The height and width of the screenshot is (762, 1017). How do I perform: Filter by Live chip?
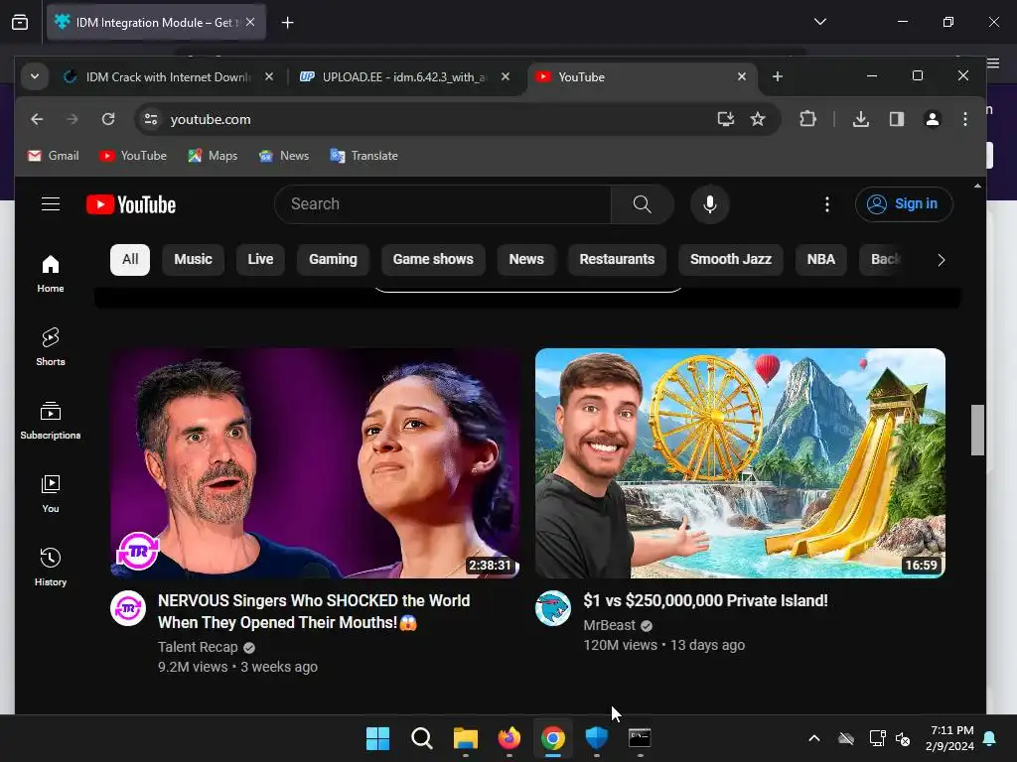point(260,259)
